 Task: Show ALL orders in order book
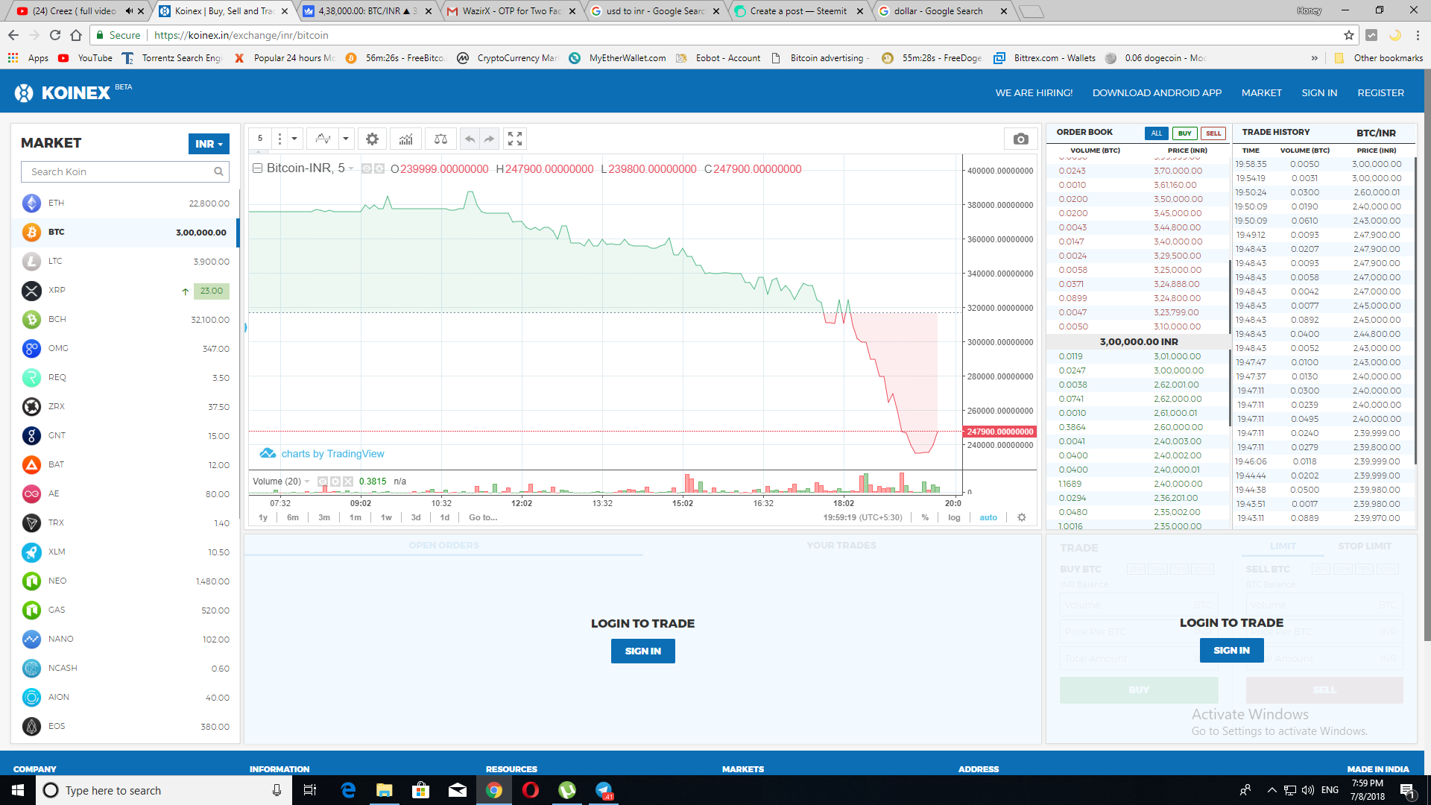pos(1156,133)
